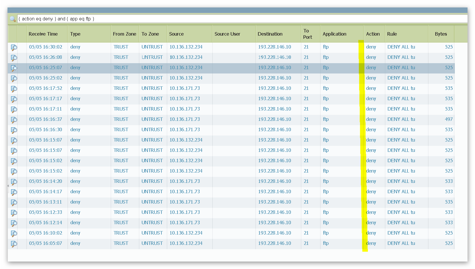This screenshot has height=269, width=475.
Task: Expand collapsed left panel arrow handle
Action: pyautogui.click(x=8, y=186)
